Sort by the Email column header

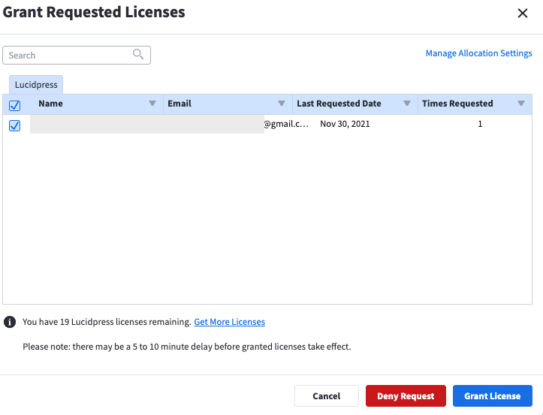point(179,104)
